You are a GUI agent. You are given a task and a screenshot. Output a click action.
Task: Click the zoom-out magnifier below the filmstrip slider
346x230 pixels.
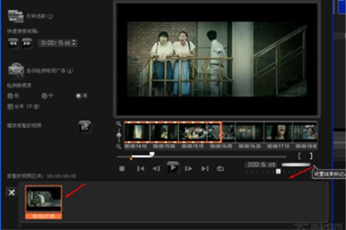pyautogui.click(x=118, y=147)
